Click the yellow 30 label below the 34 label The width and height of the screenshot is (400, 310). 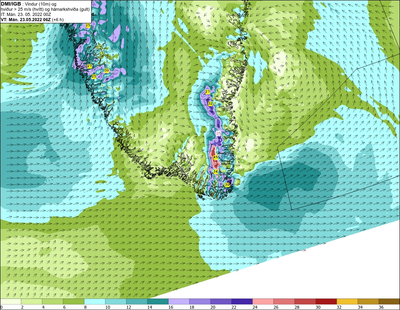click(227, 185)
